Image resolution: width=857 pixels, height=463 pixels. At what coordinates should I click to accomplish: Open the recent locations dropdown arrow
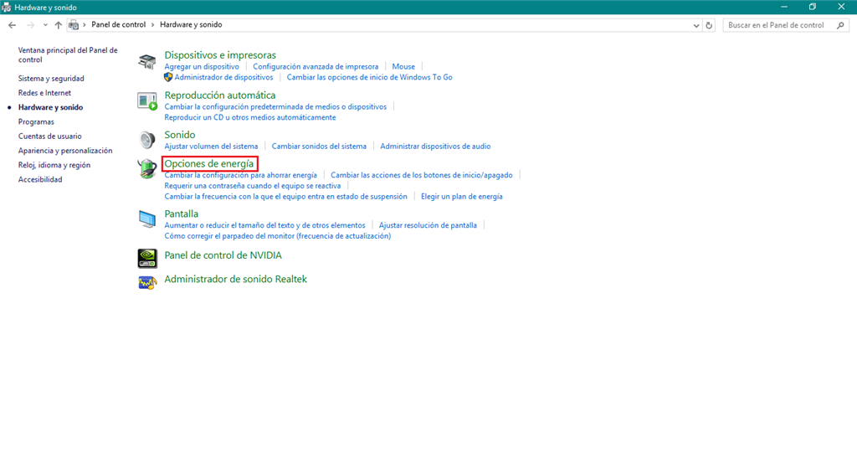coord(45,25)
